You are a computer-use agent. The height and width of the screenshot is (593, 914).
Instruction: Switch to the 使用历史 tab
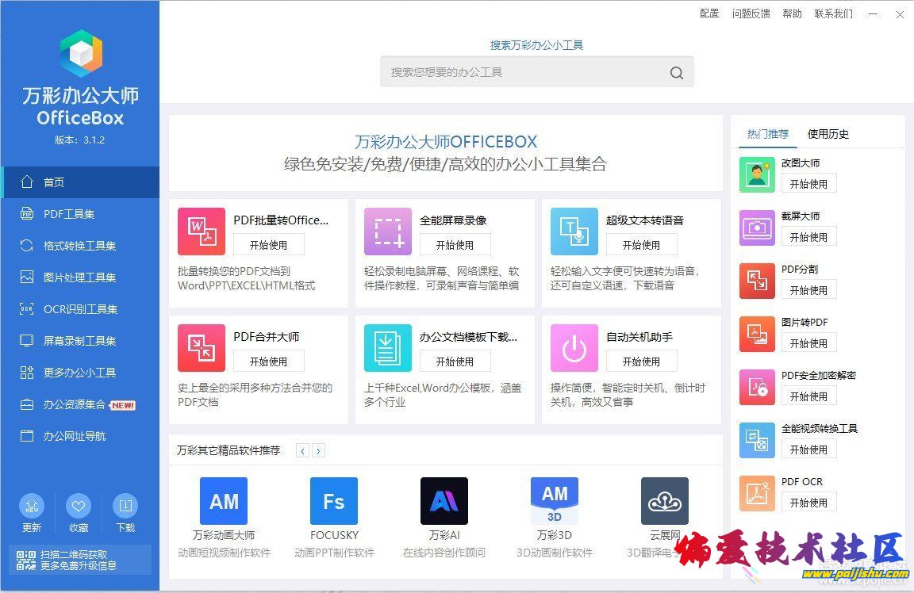(828, 134)
